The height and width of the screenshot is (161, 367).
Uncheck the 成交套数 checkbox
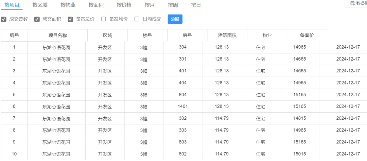(4, 19)
